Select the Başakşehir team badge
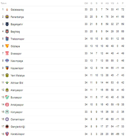Image resolution: width=126 pixels, height=139 pixels. pos(7,24)
